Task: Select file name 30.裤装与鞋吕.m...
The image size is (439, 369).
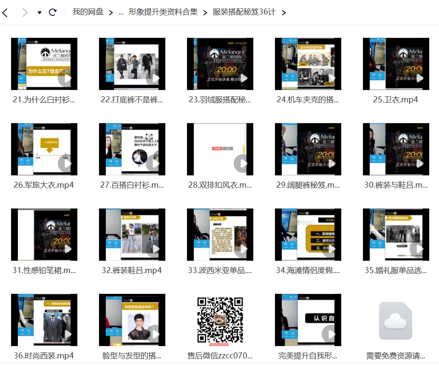Action: click(396, 185)
